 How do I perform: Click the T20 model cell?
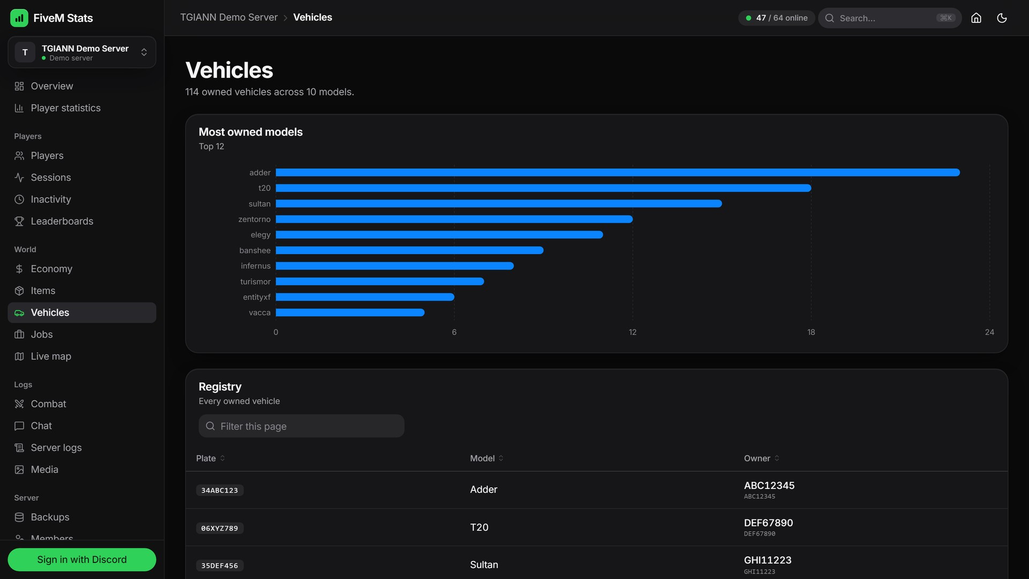[479, 528]
